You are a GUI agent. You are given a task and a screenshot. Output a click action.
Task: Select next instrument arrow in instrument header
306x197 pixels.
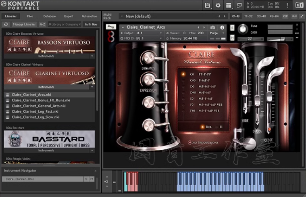(204, 27)
